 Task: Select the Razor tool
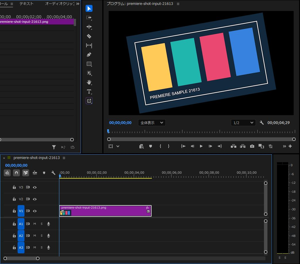tap(89, 36)
